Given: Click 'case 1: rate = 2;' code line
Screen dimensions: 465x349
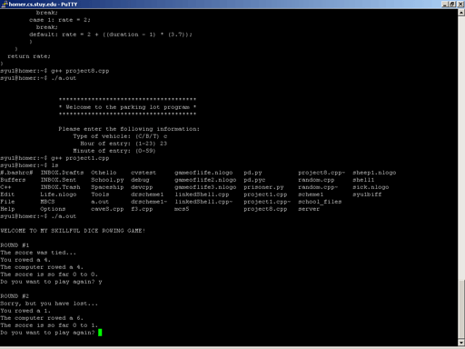Looking at the screenshot, I should click(60, 20).
